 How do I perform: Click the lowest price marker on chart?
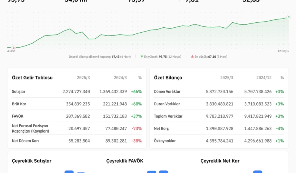[x=13, y=48]
